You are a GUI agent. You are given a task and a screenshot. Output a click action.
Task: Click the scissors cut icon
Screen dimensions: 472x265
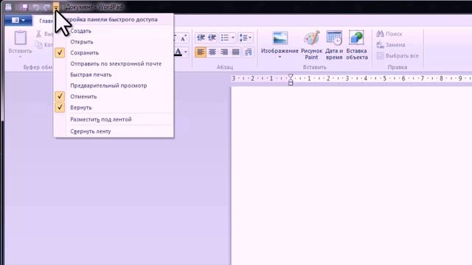[x=38, y=34]
